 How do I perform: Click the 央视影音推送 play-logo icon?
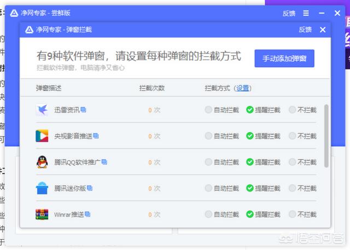(x=42, y=136)
